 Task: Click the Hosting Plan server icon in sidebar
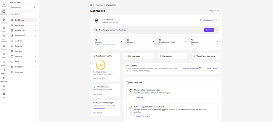12,30
